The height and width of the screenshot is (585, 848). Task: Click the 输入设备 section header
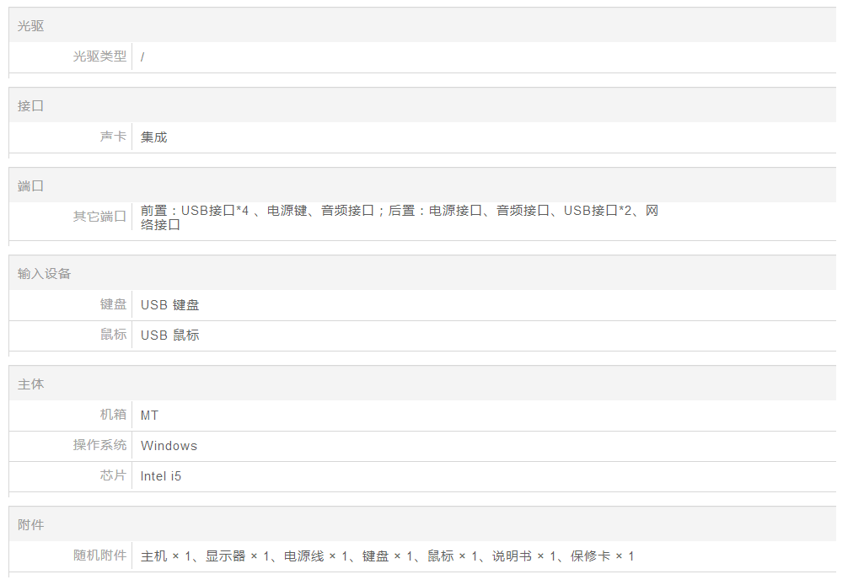click(45, 274)
